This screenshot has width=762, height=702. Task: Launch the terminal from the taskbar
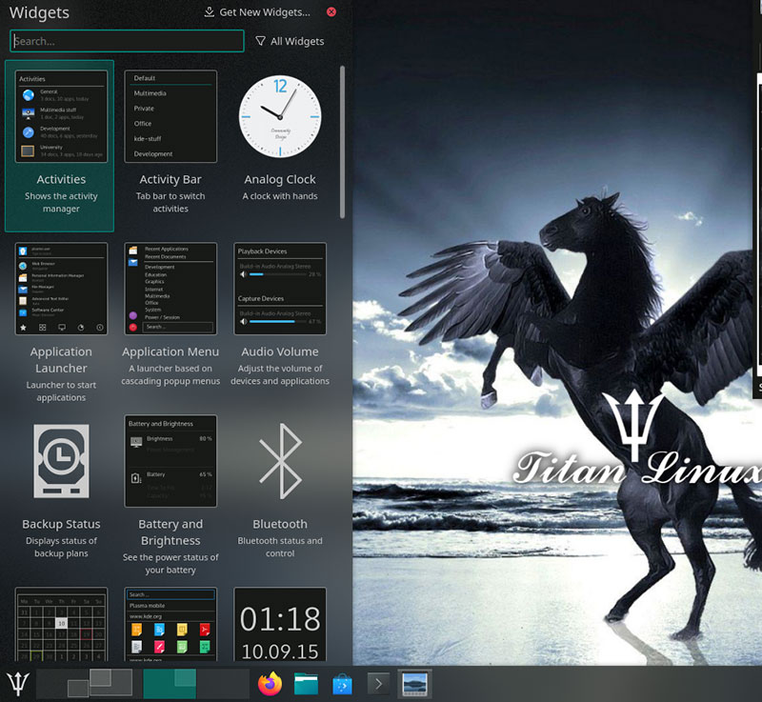point(378,684)
